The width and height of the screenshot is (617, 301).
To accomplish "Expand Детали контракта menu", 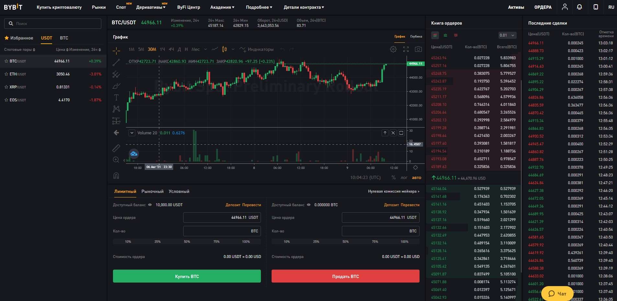I will (x=304, y=7).
